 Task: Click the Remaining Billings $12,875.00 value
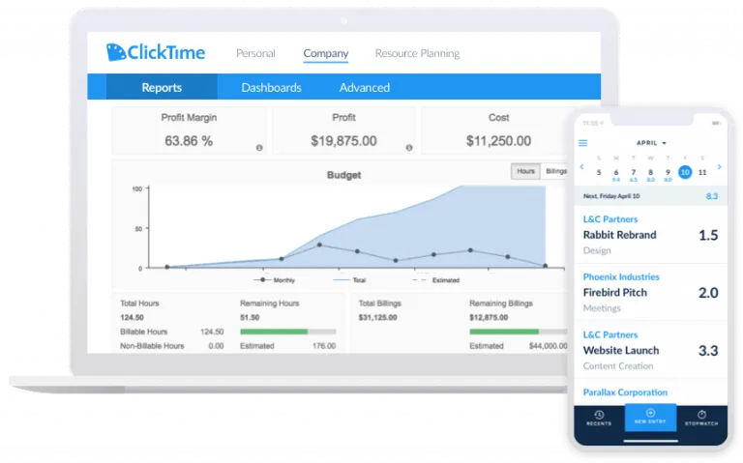pyautogui.click(x=489, y=318)
